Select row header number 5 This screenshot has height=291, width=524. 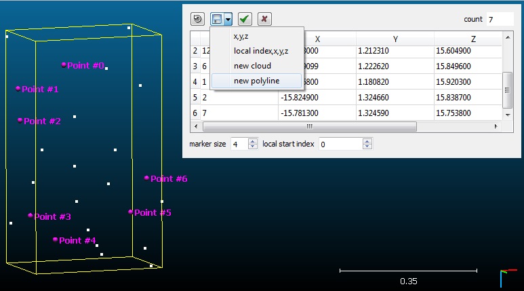[x=195, y=97]
